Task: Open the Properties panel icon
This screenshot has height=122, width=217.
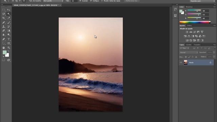Action: [175, 15]
